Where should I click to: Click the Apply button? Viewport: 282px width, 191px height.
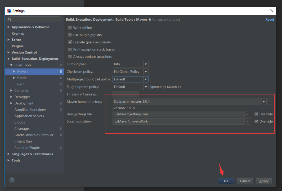(264, 181)
